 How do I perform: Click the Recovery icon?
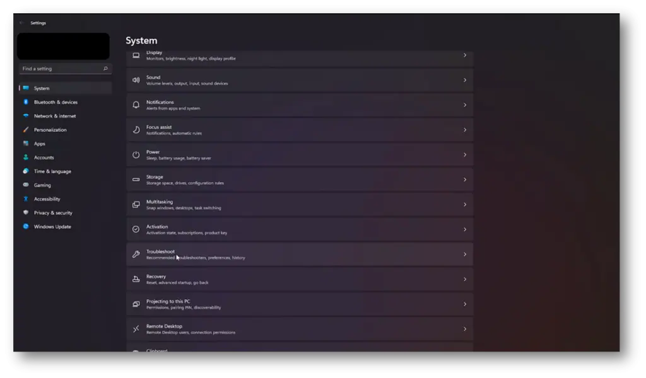pyautogui.click(x=136, y=279)
